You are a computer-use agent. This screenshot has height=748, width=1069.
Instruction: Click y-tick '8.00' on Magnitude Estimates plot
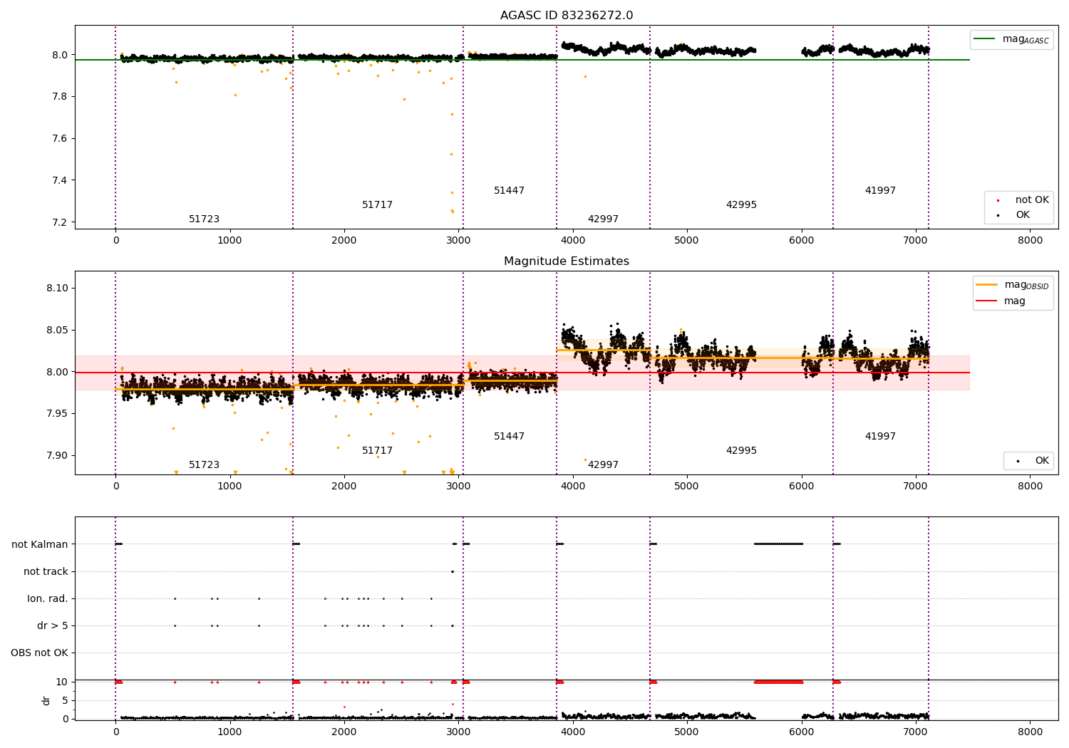pos(57,372)
